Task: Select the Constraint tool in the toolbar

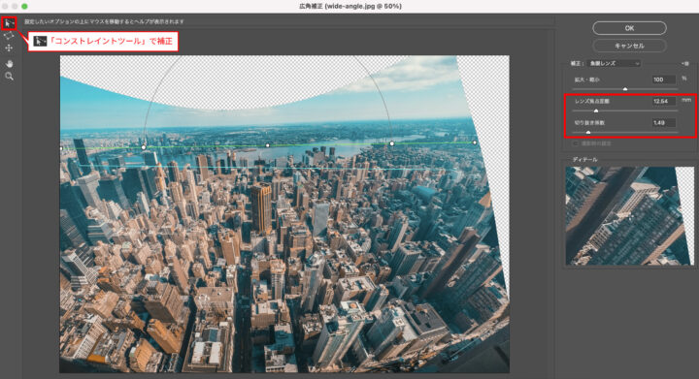Action: [x=9, y=22]
